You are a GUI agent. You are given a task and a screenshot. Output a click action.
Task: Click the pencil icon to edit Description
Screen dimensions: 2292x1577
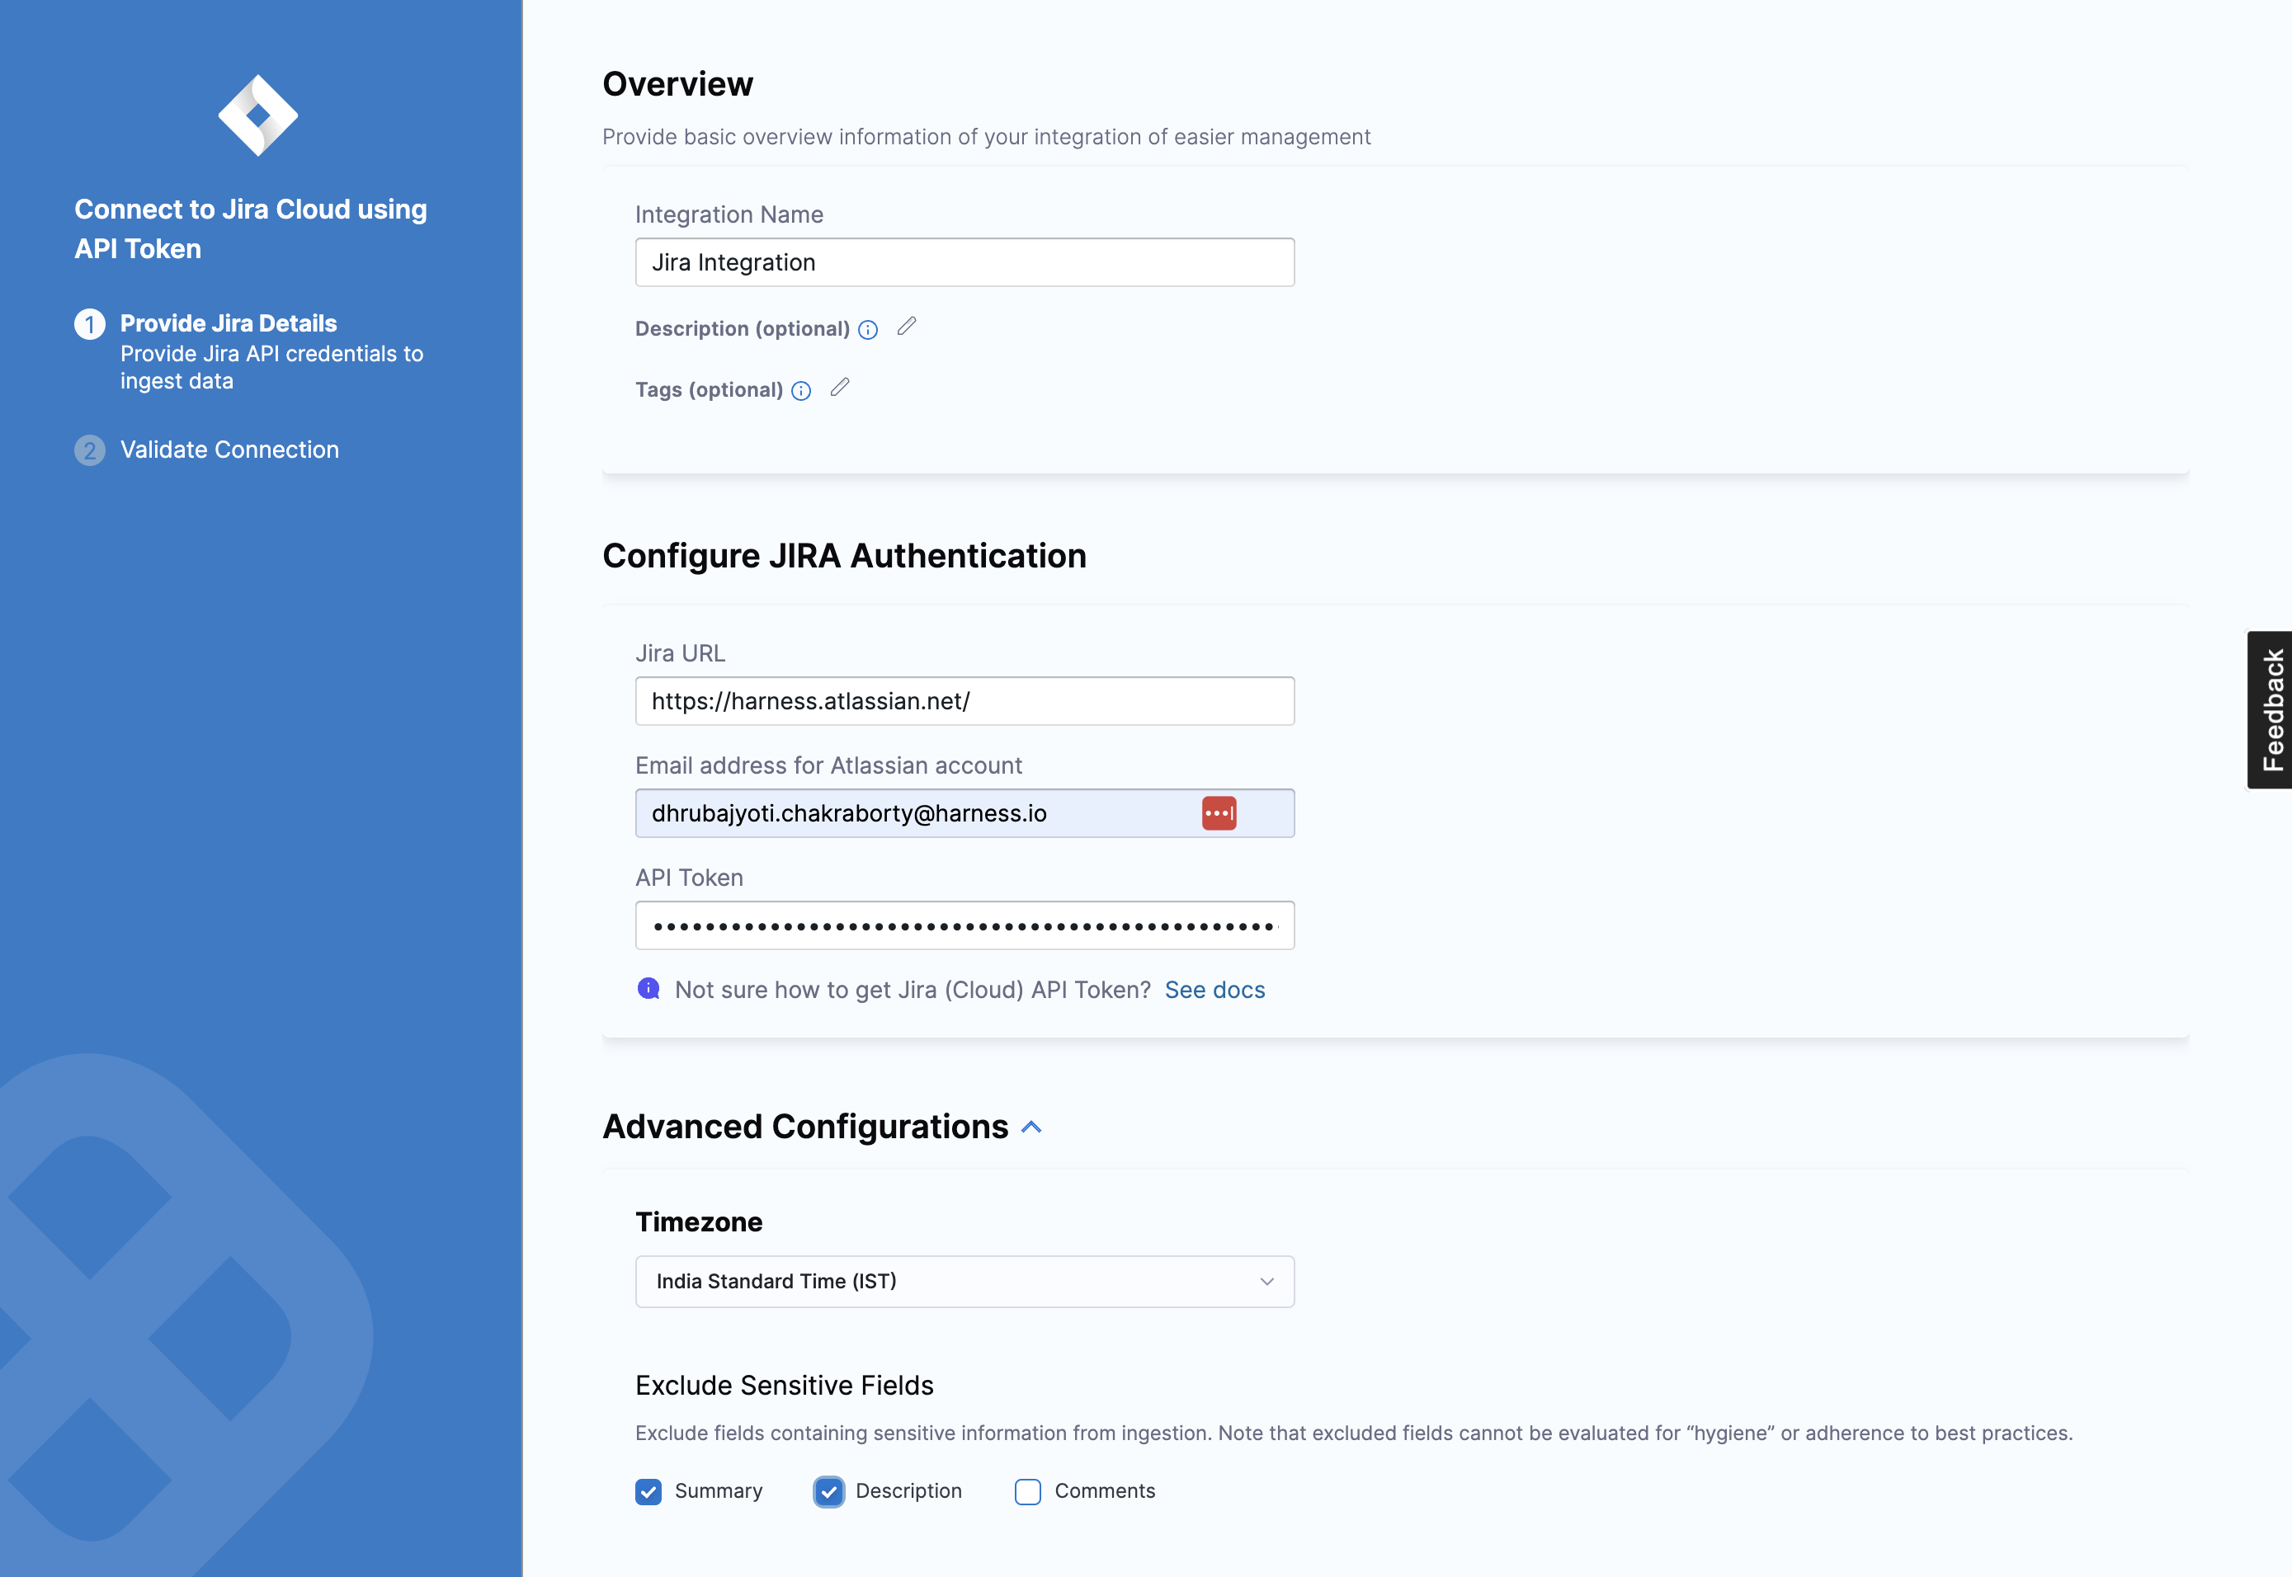907,327
